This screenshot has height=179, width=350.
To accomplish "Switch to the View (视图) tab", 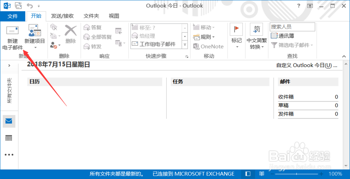I will (114, 16).
